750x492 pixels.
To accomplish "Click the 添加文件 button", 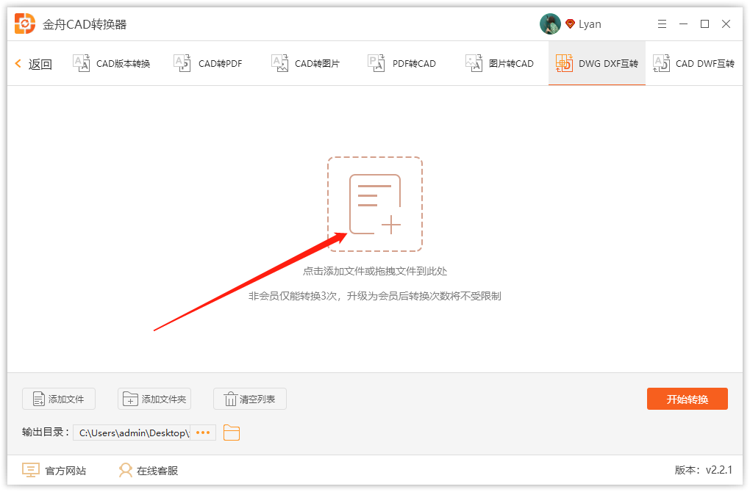I will [x=58, y=399].
